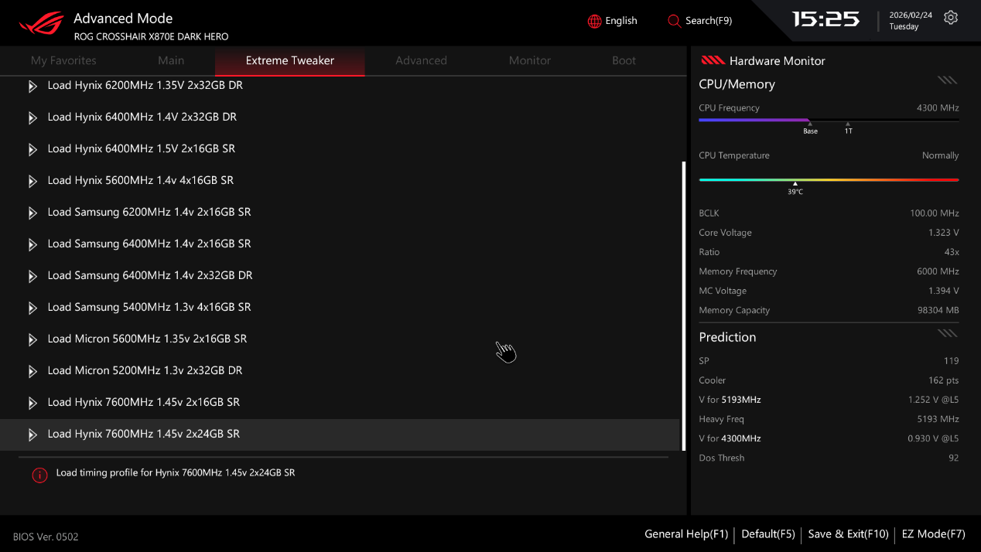
Task: Open Load Samsung 5400MHz 1.3v 4x16GB profile
Action: click(149, 307)
